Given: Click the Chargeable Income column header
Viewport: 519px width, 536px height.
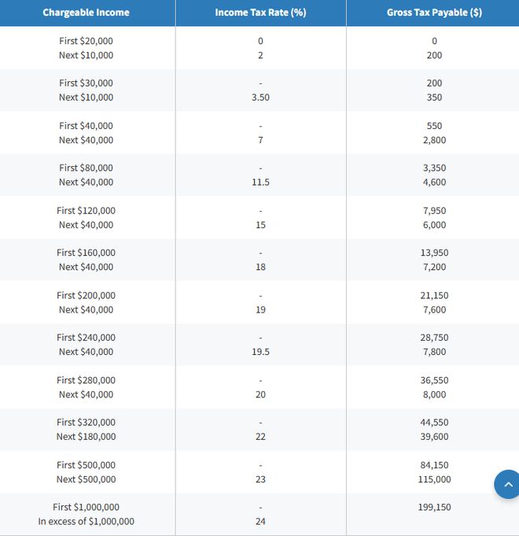Looking at the screenshot, I should (86, 13).
